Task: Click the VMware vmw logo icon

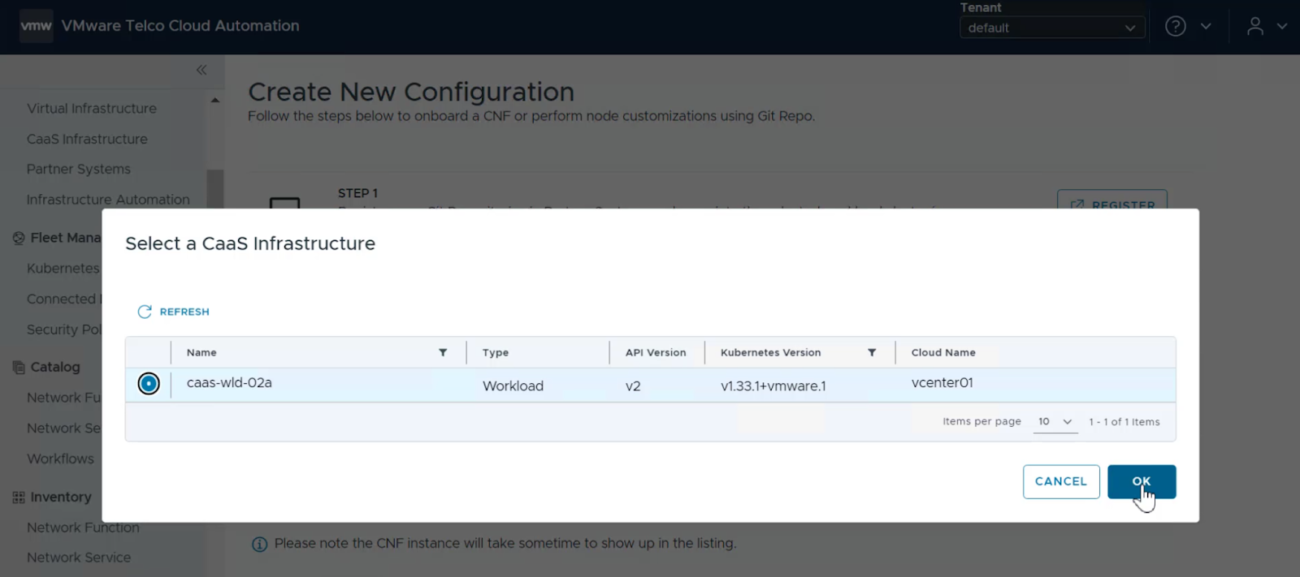Action: [37, 26]
